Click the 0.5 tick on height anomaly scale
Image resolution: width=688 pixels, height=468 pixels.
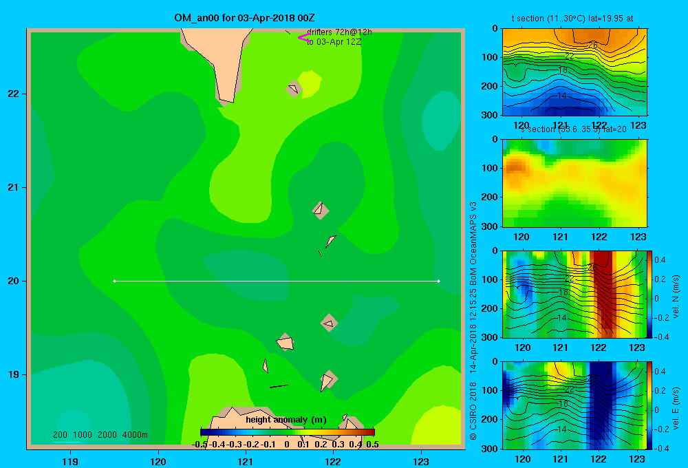pos(372,445)
